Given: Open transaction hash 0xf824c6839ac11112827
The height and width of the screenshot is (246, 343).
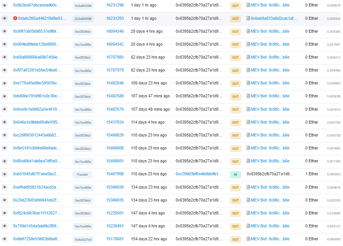Looking at the screenshot, I should click(37, 213).
